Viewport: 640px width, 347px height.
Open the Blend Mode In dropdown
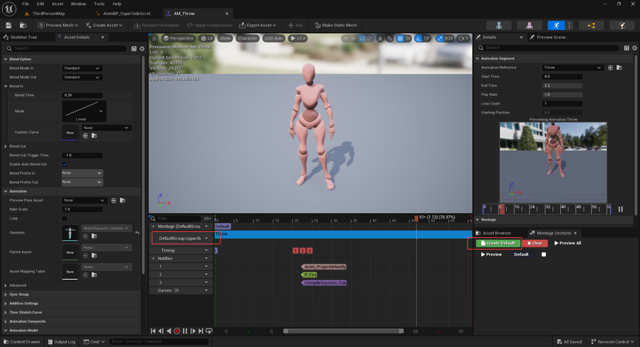click(x=81, y=68)
